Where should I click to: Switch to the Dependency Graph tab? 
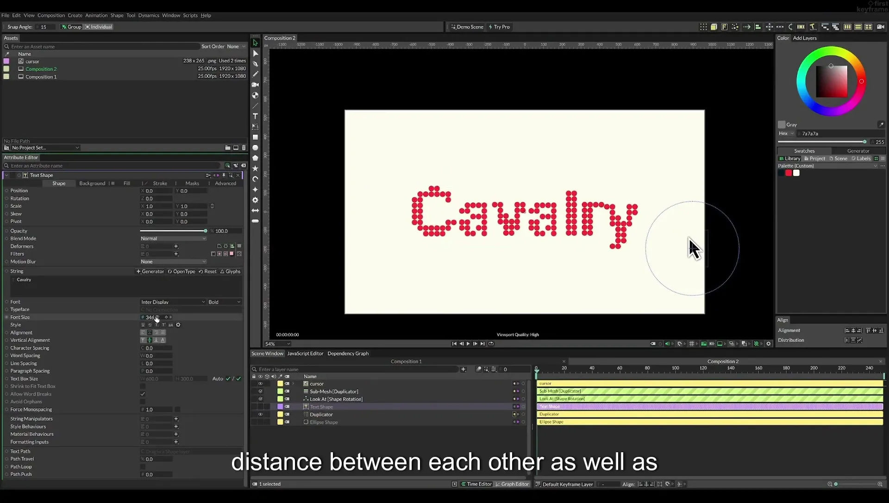click(x=348, y=354)
